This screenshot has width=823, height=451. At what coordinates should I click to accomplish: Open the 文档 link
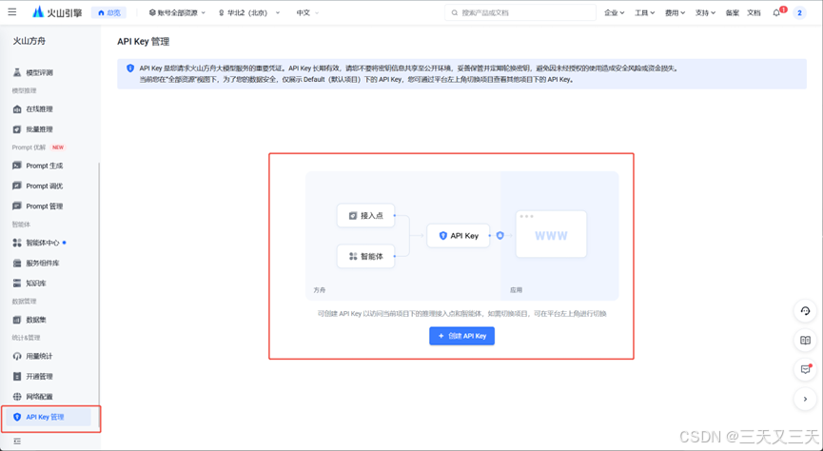[x=754, y=12]
